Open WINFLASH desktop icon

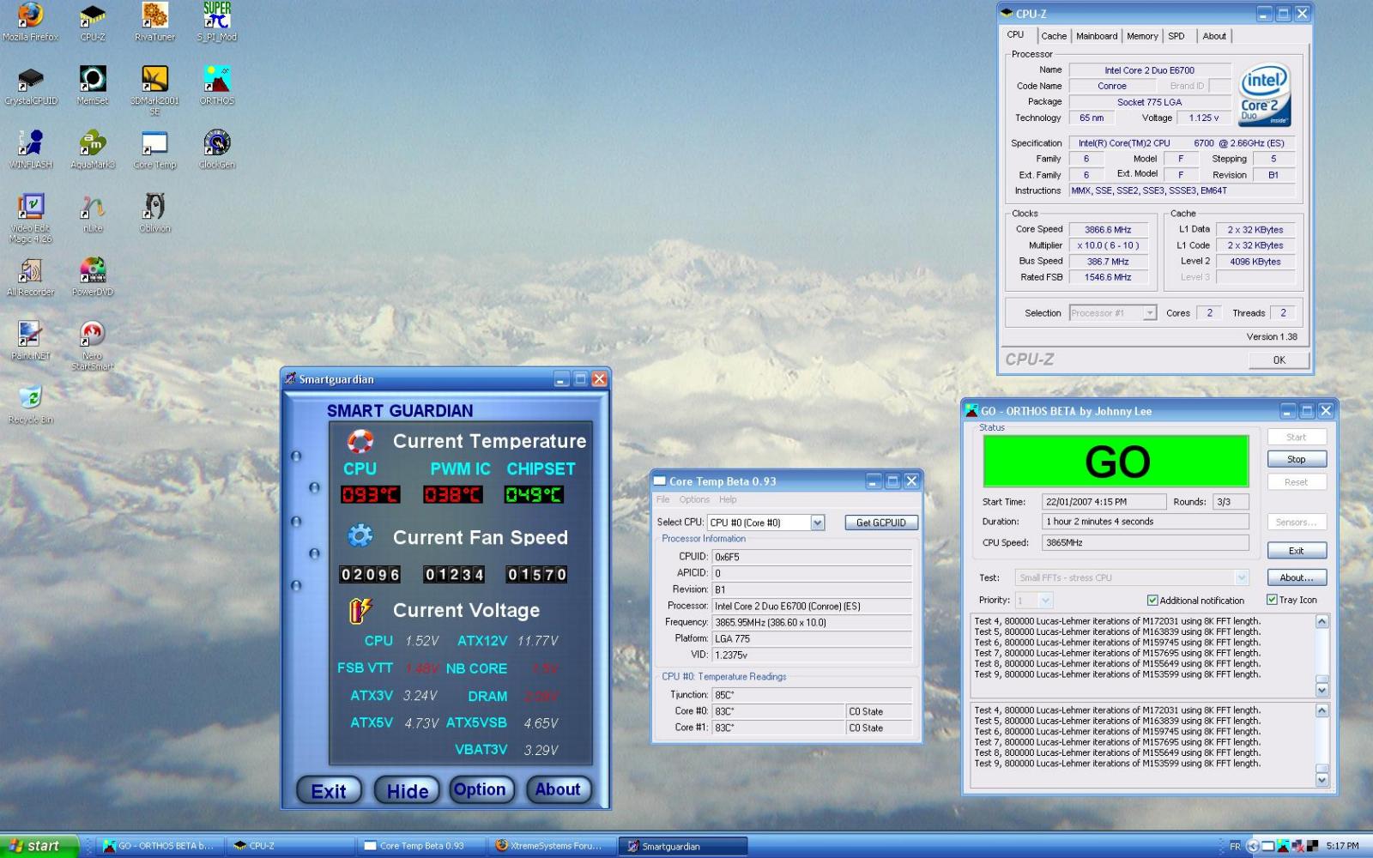pyautogui.click(x=31, y=148)
